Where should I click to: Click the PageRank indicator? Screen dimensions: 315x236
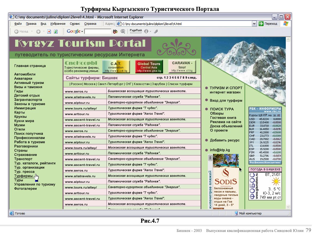136,31
